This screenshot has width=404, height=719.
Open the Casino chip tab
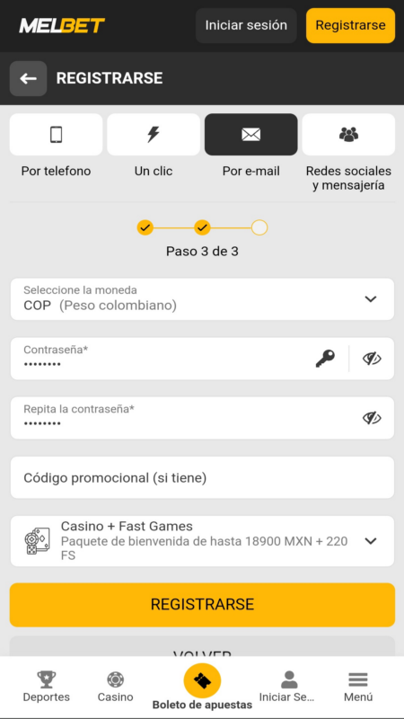pyautogui.click(x=116, y=686)
